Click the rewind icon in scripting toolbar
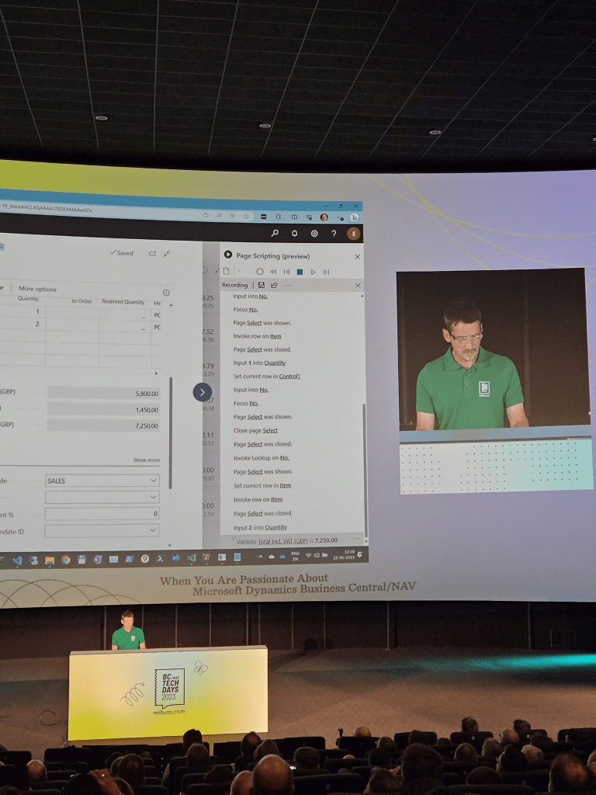The width and height of the screenshot is (596, 795). tap(273, 272)
